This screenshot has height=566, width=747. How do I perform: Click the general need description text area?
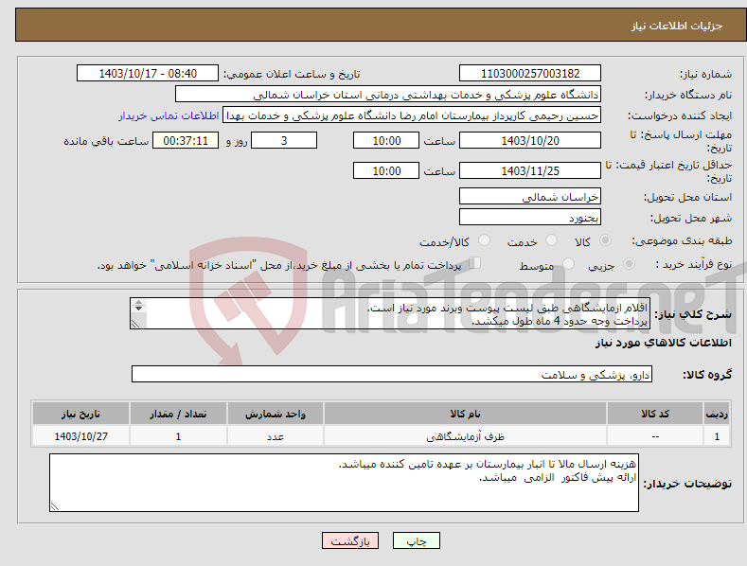tap(390, 313)
